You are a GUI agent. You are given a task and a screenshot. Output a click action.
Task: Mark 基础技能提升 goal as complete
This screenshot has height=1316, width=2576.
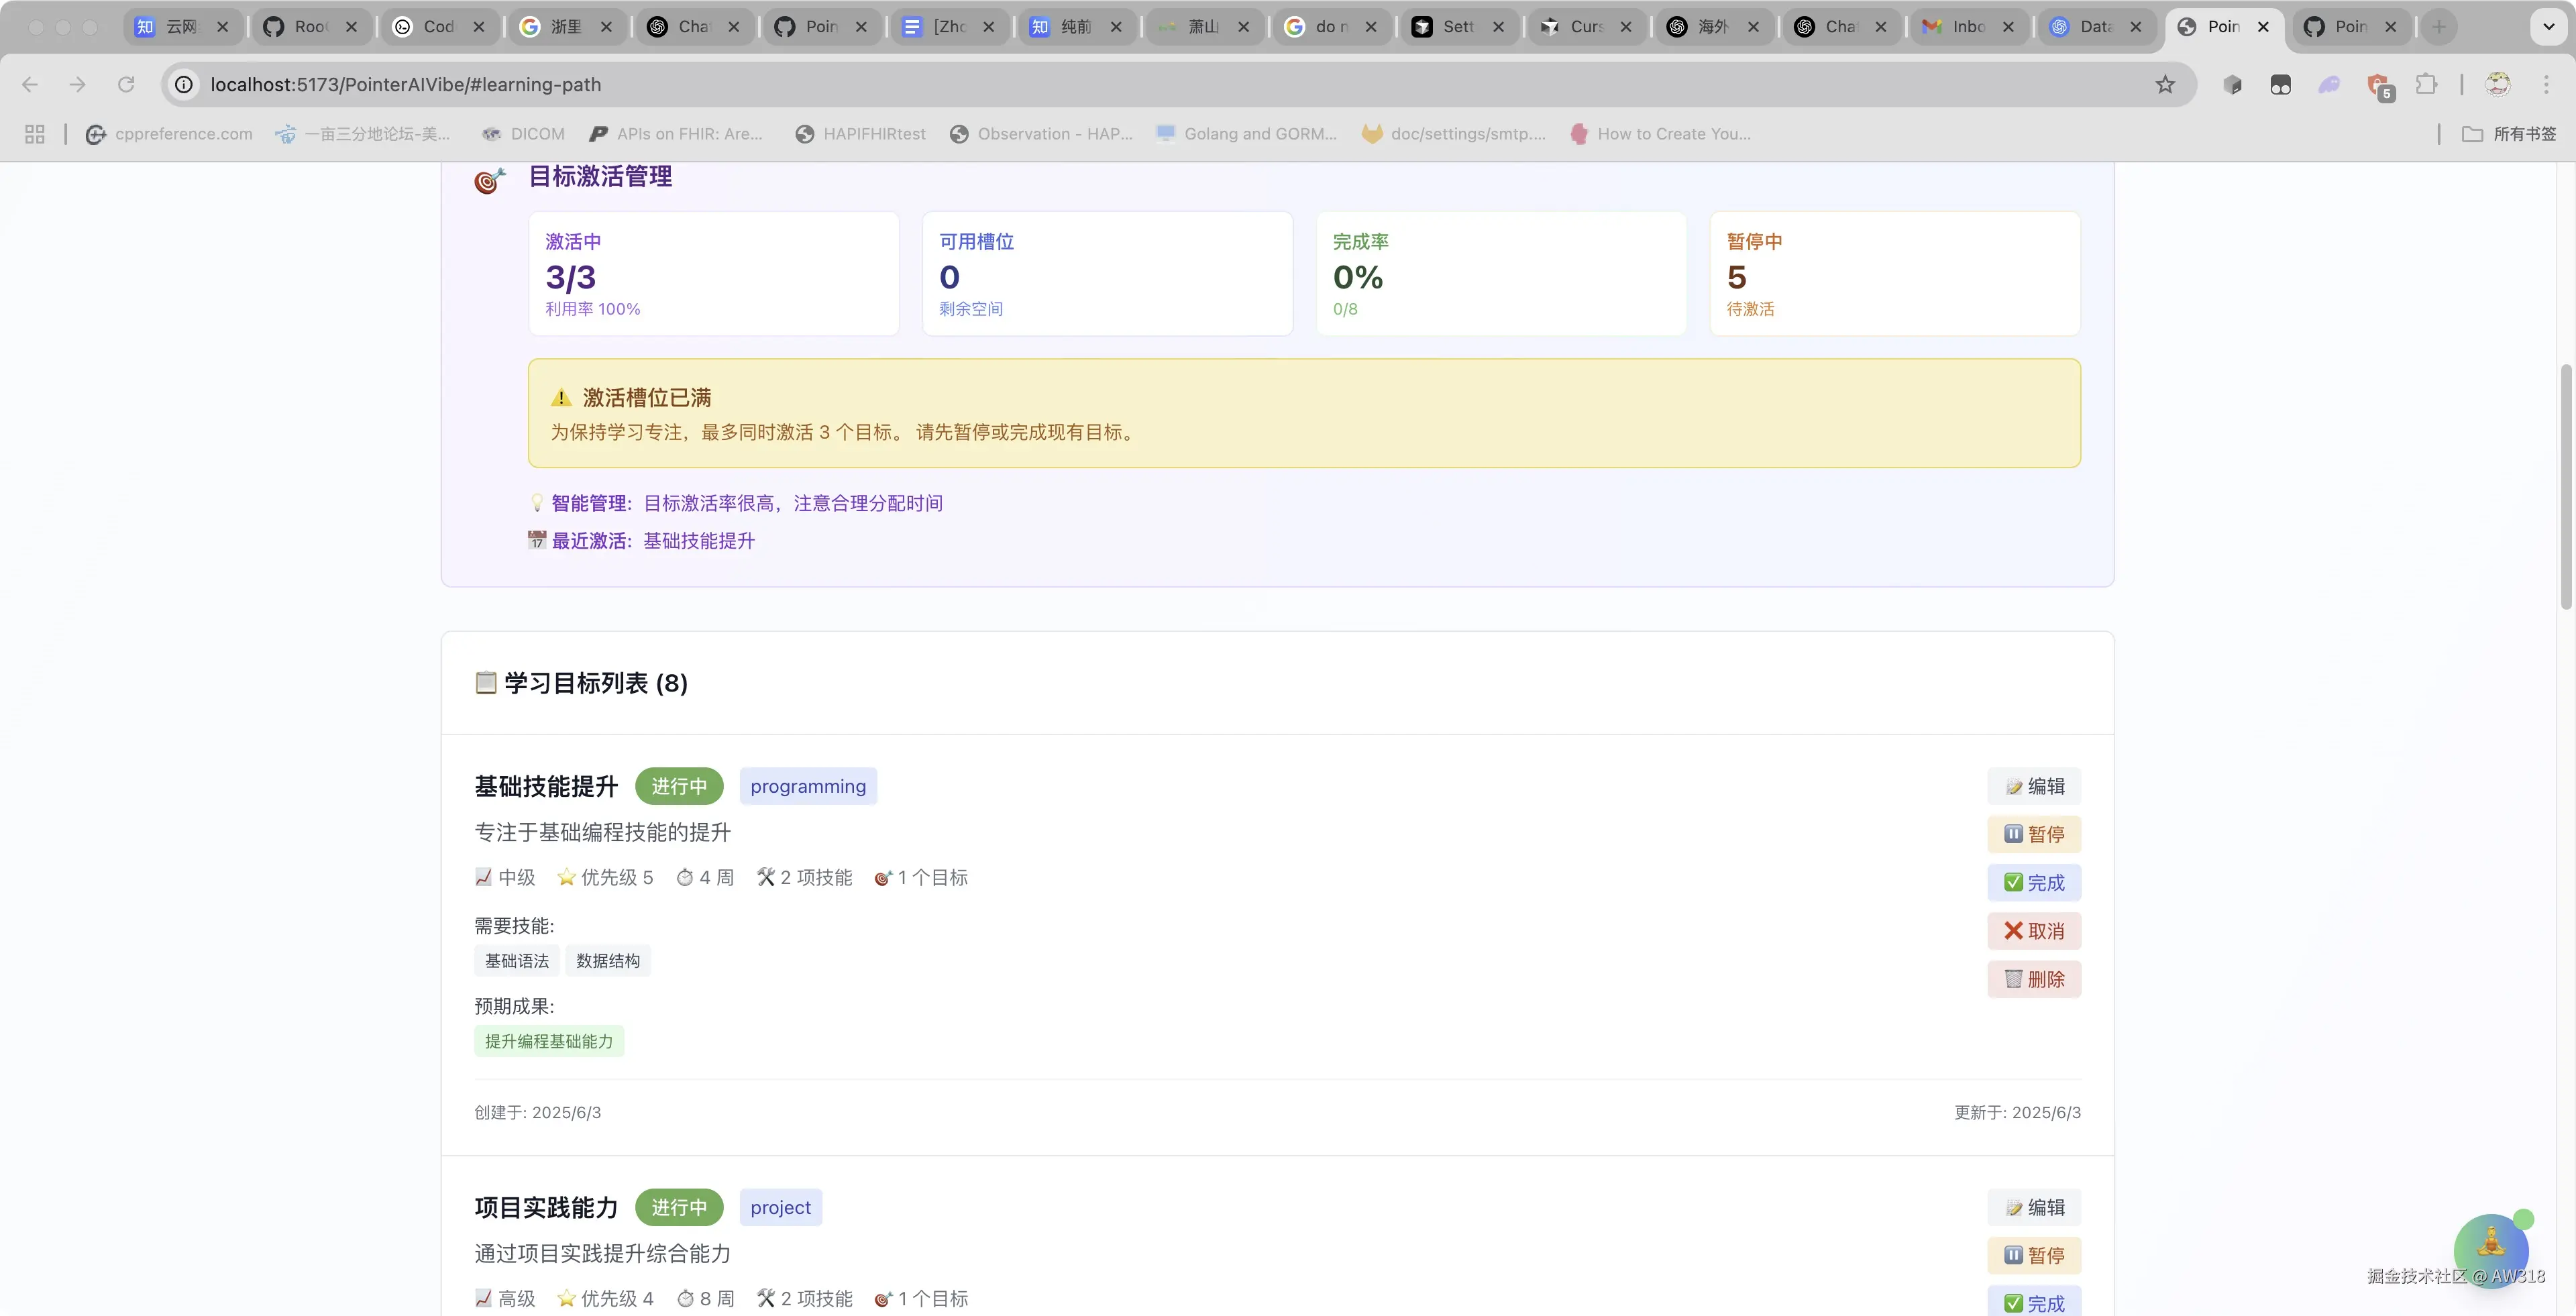[2034, 882]
